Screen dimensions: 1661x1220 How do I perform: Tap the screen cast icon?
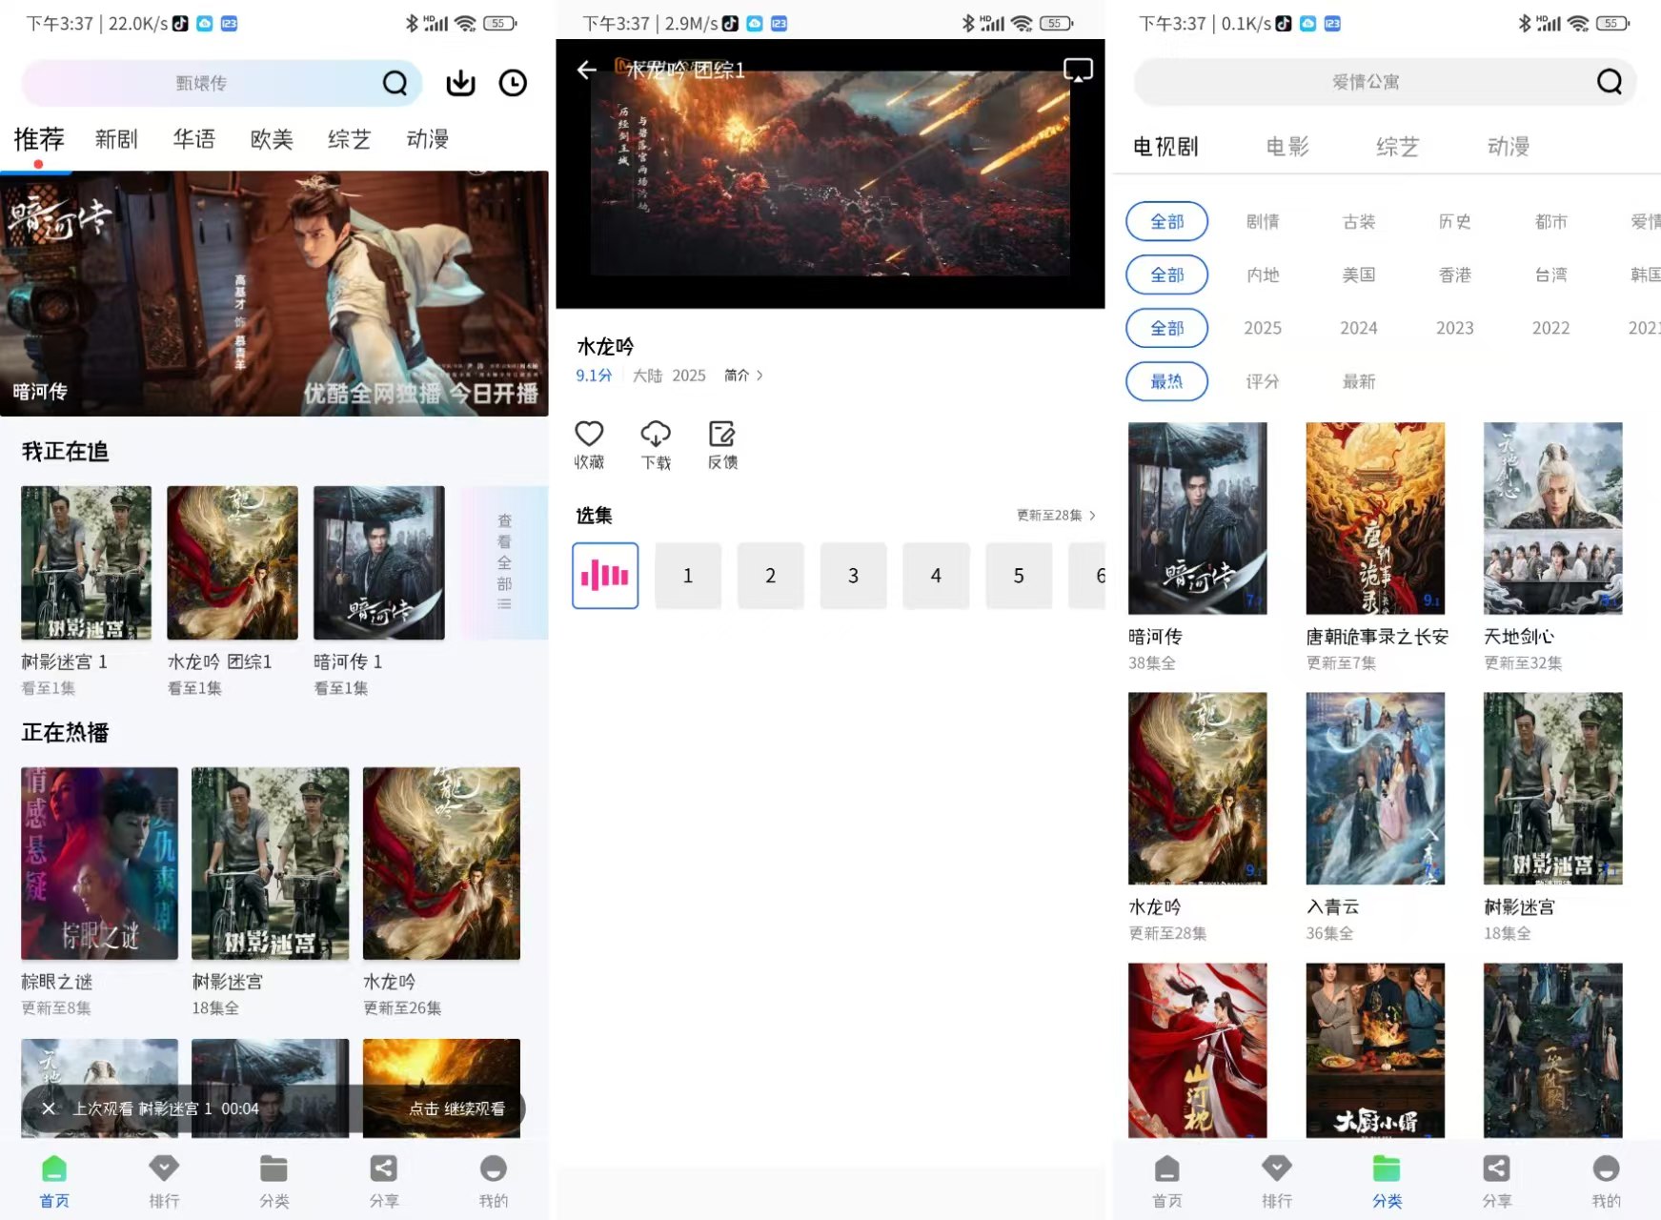pos(1077,70)
